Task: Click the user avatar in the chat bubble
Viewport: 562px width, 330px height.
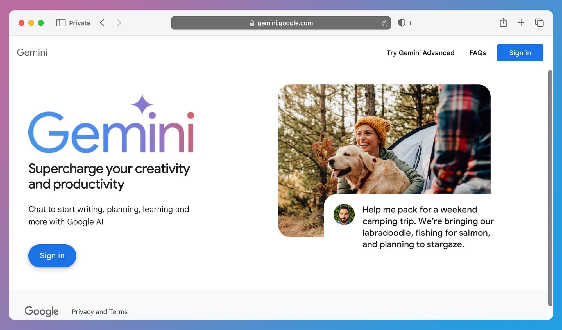Action: pyautogui.click(x=344, y=214)
